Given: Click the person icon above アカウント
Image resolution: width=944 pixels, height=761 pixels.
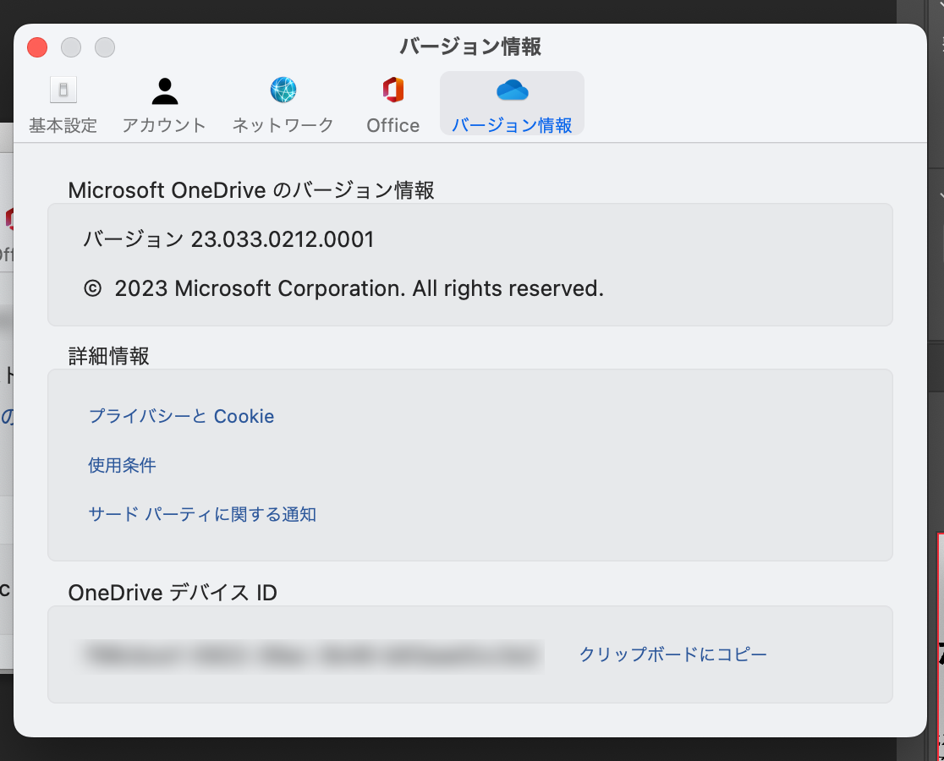Looking at the screenshot, I should click(x=164, y=90).
